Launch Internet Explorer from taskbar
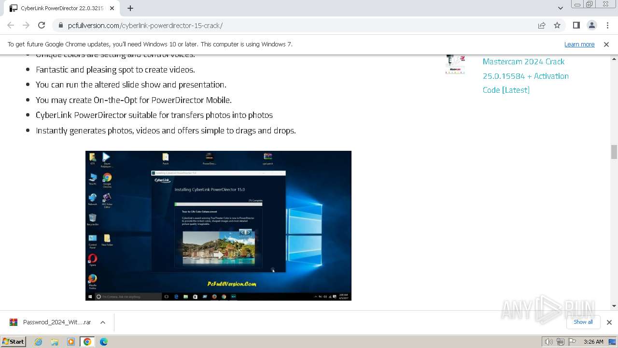The width and height of the screenshot is (618, 348). [x=39, y=342]
